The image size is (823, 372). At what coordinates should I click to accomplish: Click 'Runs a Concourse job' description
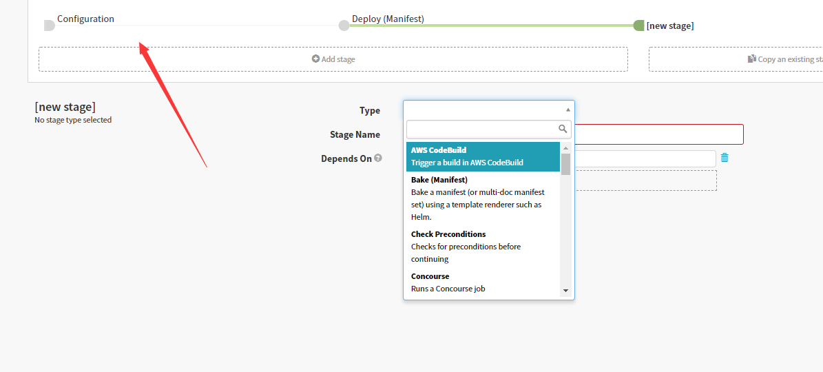[448, 289]
